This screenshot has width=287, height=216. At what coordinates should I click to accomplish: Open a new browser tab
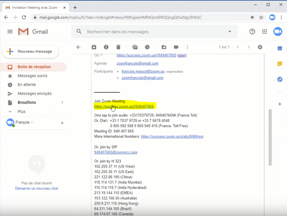[x=75, y=8]
